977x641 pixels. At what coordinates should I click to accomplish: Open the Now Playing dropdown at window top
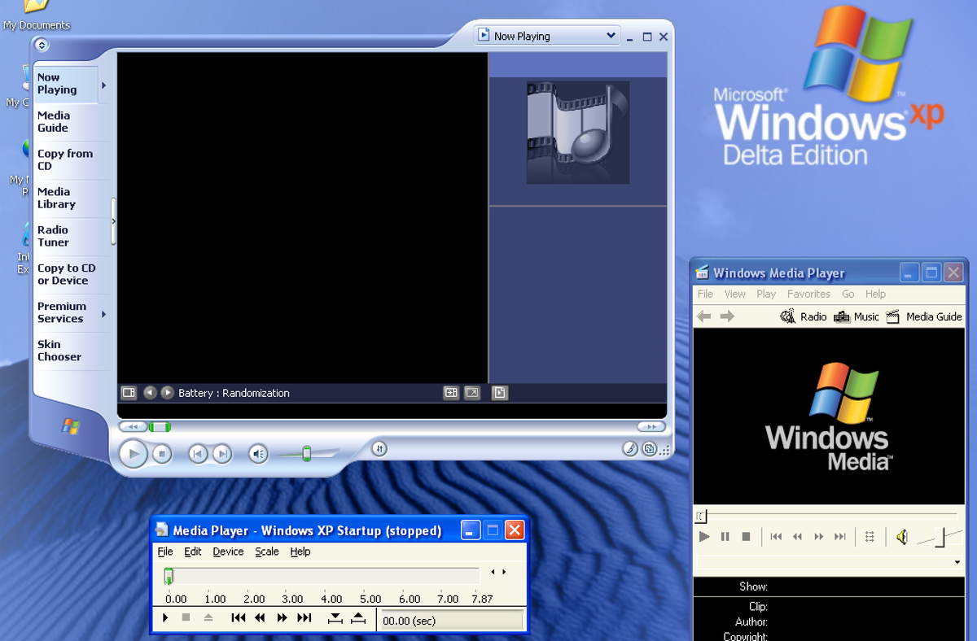coord(547,36)
